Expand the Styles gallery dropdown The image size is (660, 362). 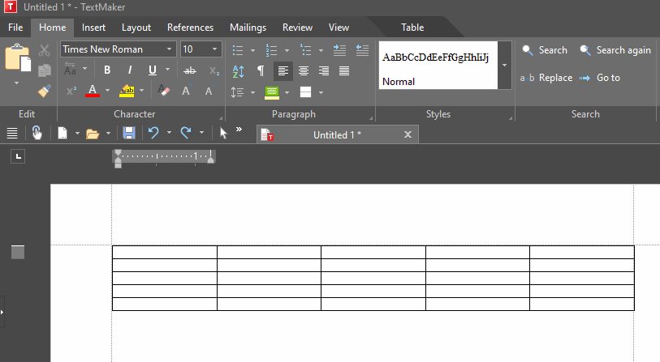tap(504, 65)
